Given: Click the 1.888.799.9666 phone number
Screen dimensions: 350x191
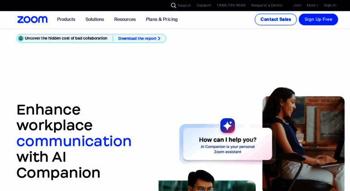Looking at the screenshot, I should (x=231, y=5).
